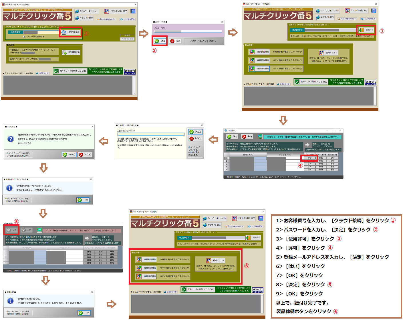Open the blue help icon in 初期接続 window
This screenshot has width=405, height=322.
tap(133, 11)
